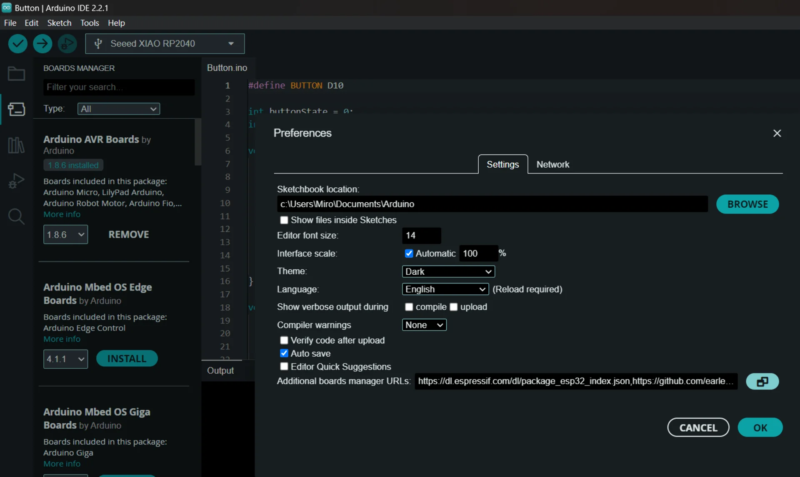Open the Sketchbook folder sidebar icon
800x477 pixels.
16,74
